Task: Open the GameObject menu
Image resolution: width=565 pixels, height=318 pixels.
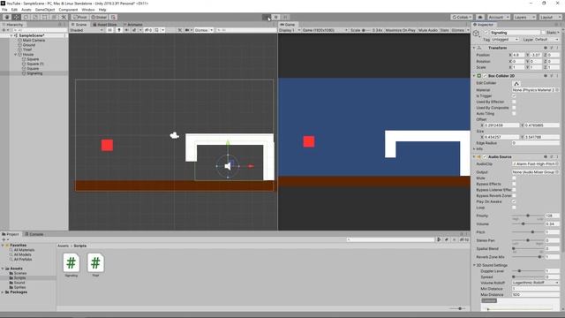Action: (45, 10)
